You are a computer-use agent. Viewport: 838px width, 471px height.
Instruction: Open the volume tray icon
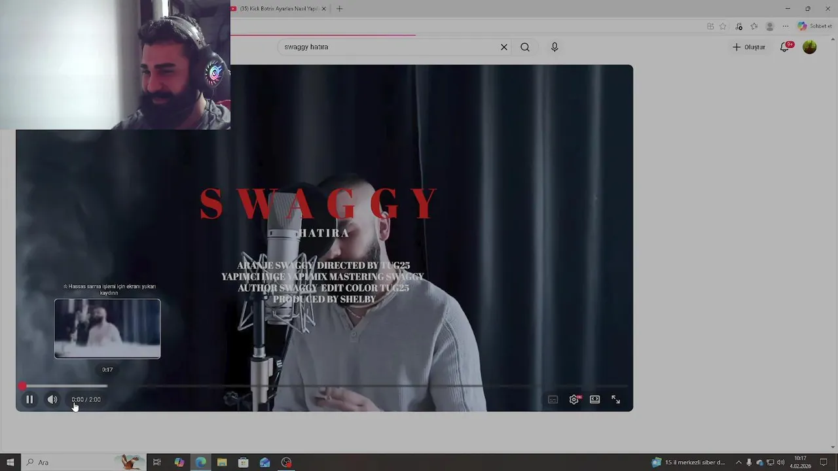780,462
